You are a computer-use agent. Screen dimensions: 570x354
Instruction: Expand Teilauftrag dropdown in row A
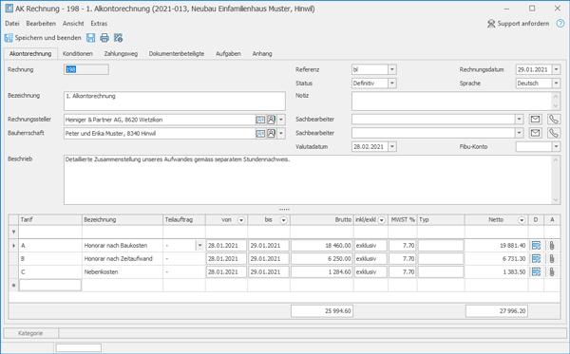point(199,246)
